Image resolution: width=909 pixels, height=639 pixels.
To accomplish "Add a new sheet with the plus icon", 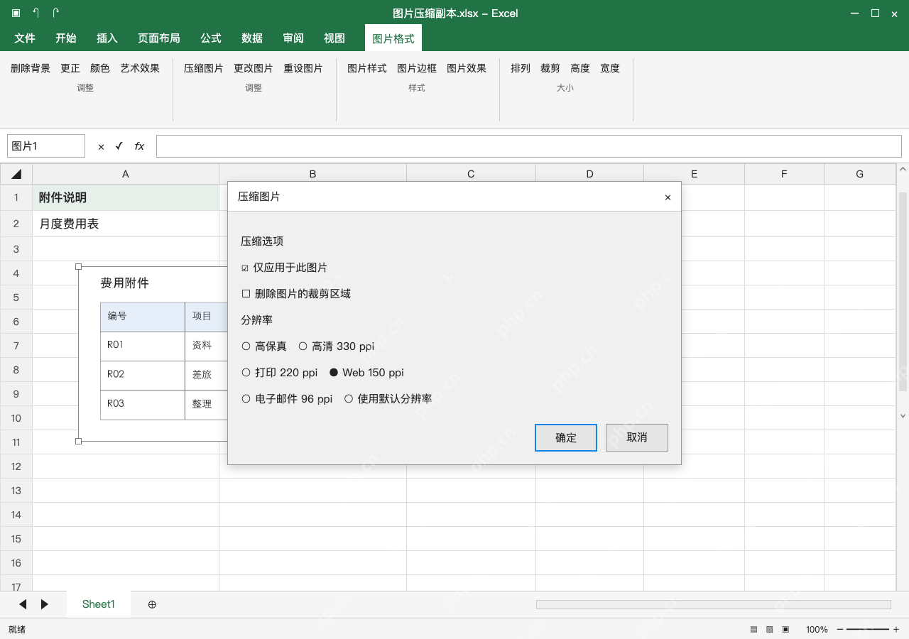I will 152,604.
